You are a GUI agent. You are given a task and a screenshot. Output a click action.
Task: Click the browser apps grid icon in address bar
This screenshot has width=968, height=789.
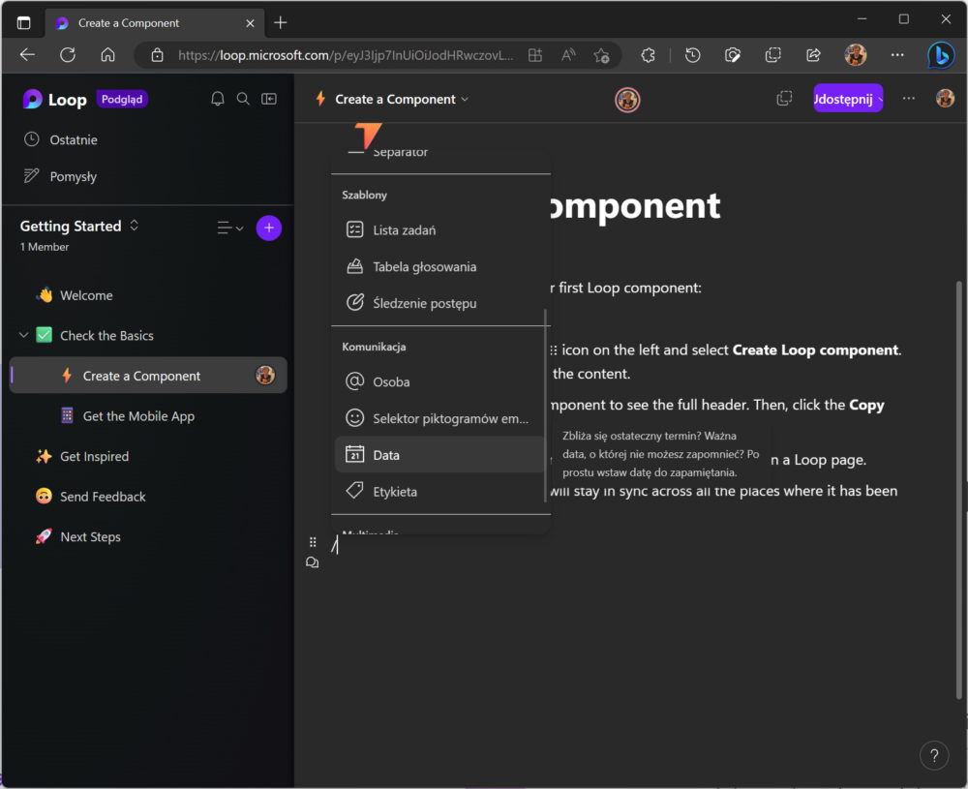tap(535, 55)
